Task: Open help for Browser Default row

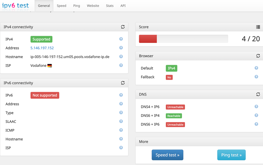Action: click(x=256, y=68)
